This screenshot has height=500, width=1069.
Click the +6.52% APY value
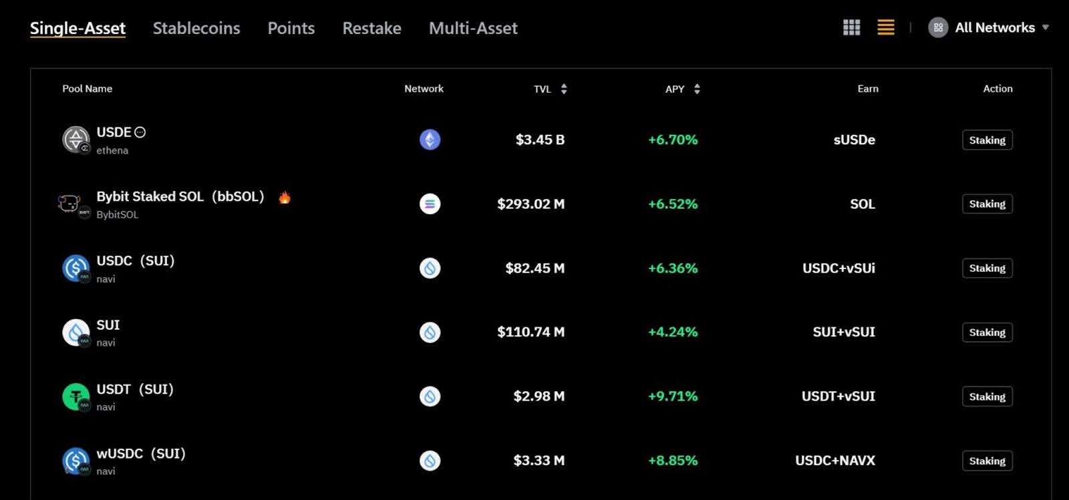pos(673,204)
